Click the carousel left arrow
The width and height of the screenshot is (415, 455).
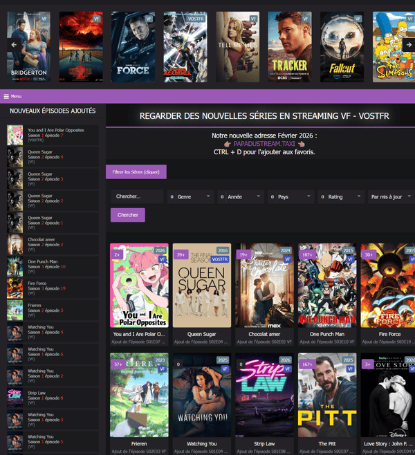pyautogui.click(x=12, y=45)
